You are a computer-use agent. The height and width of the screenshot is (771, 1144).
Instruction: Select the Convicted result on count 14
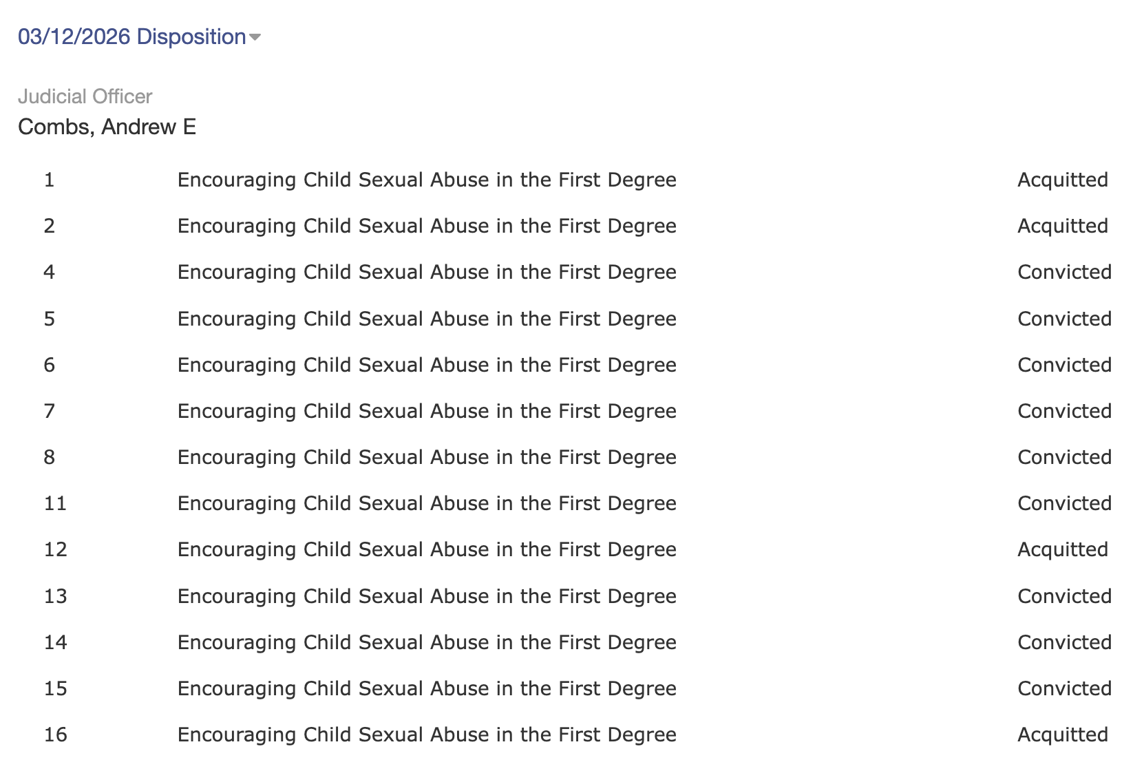click(x=1064, y=642)
